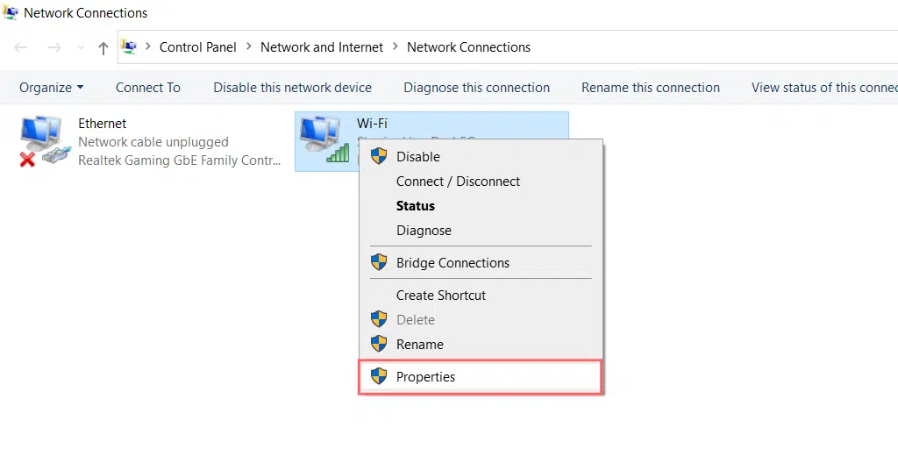Navigate to Network and Internet breadcrumb
This screenshot has height=449, width=898.
click(x=322, y=47)
